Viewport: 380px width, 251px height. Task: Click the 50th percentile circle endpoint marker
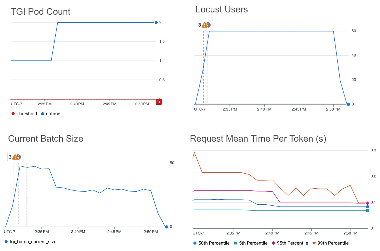click(368, 207)
